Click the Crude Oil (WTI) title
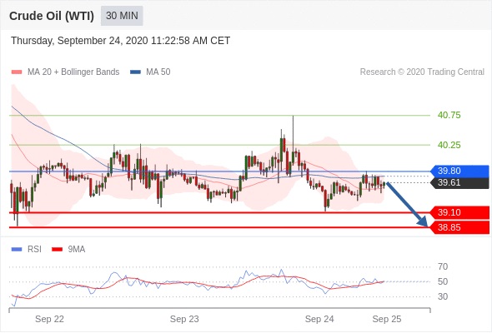 point(52,16)
